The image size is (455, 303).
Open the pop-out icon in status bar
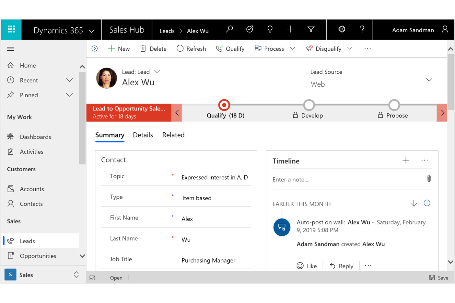point(92,278)
